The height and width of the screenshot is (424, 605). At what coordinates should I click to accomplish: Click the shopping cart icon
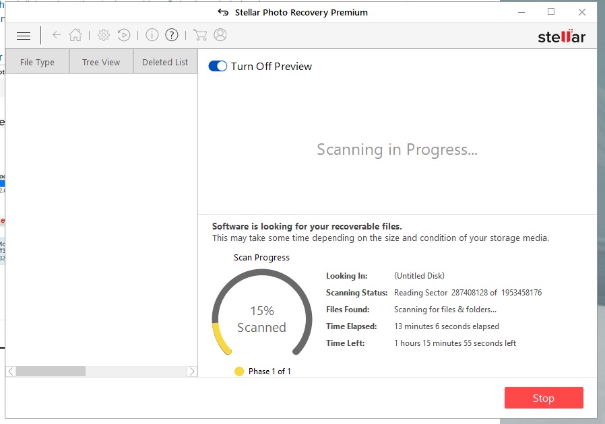(200, 35)
